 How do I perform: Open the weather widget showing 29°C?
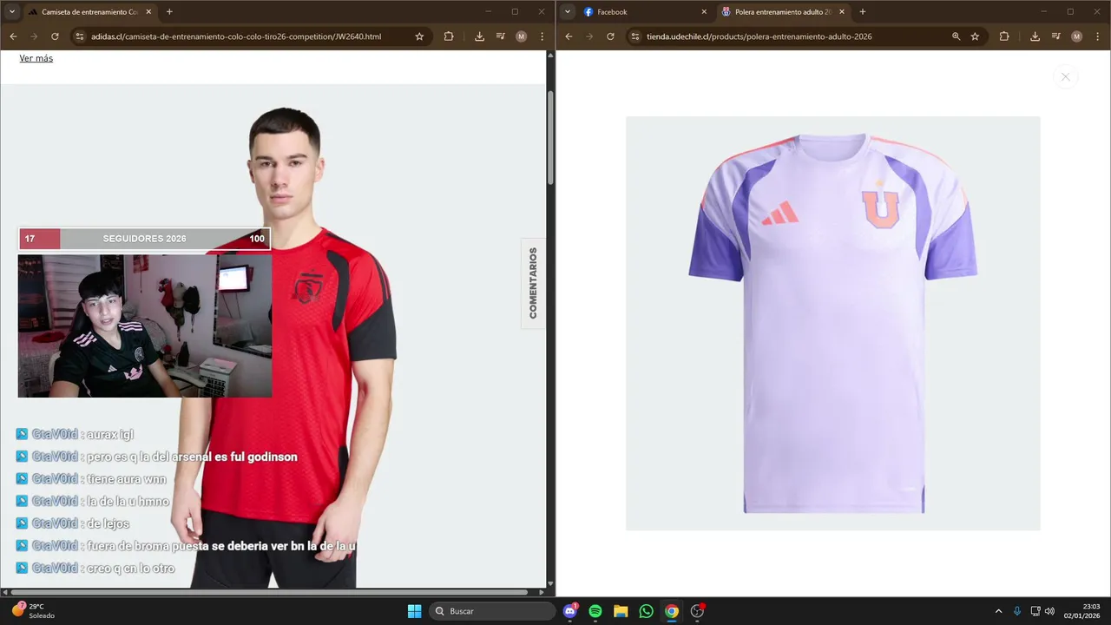pos(33,611)
